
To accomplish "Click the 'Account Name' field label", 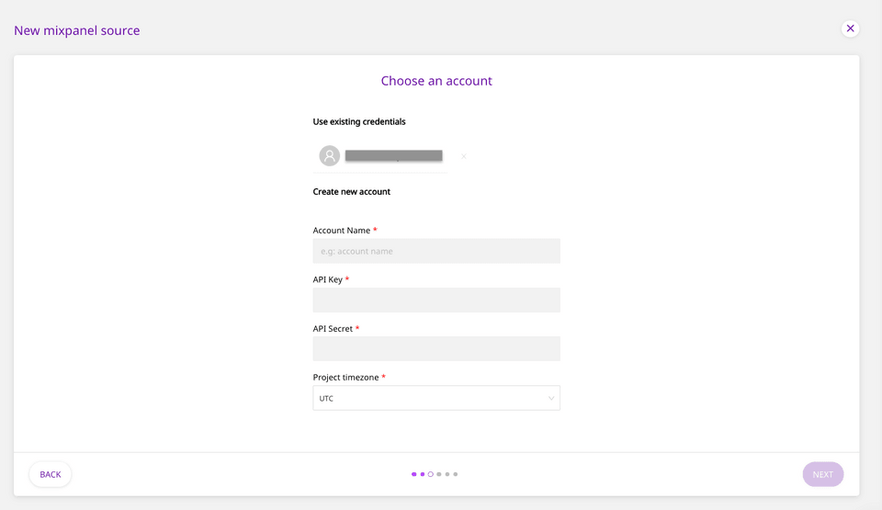I will point(342,231).
